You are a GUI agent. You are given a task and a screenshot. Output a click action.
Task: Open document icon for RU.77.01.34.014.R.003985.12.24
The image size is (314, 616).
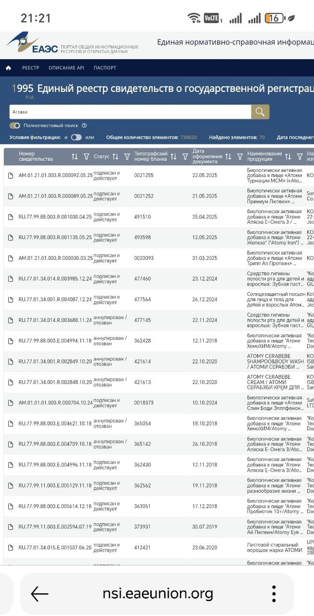[x=10, y=279]
